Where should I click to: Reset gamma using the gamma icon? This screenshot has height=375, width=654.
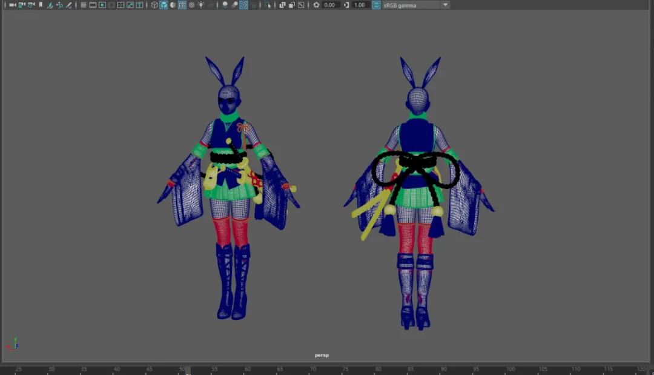[346, 5]
